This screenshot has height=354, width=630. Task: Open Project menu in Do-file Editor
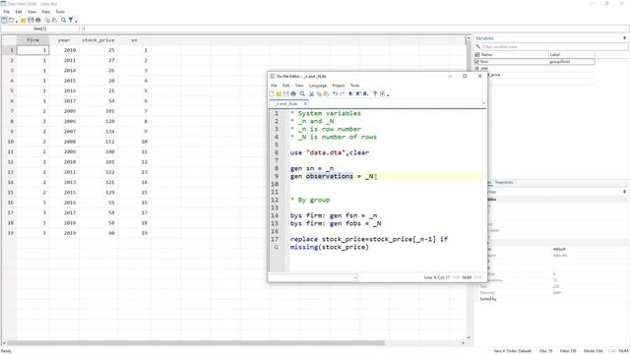point(339,86)
